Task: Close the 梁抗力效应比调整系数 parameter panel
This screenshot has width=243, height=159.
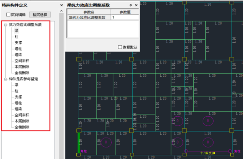Action: pos(136,5)
